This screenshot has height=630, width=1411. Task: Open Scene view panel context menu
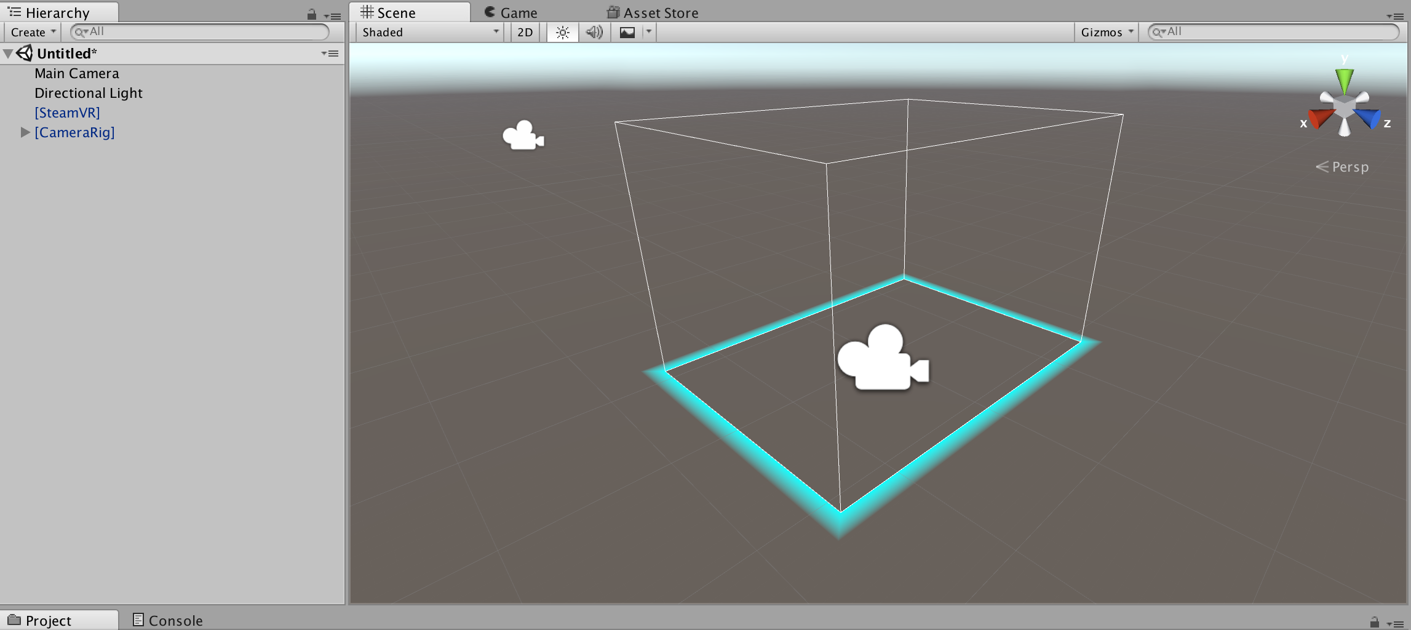1395,16
